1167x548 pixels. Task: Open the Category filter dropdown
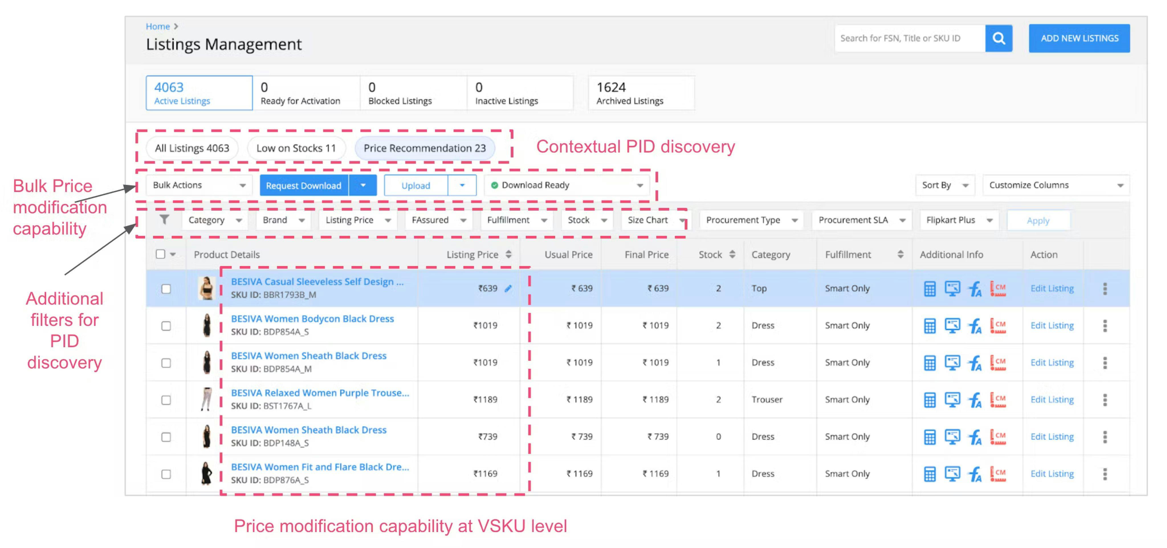click(215, 220)
